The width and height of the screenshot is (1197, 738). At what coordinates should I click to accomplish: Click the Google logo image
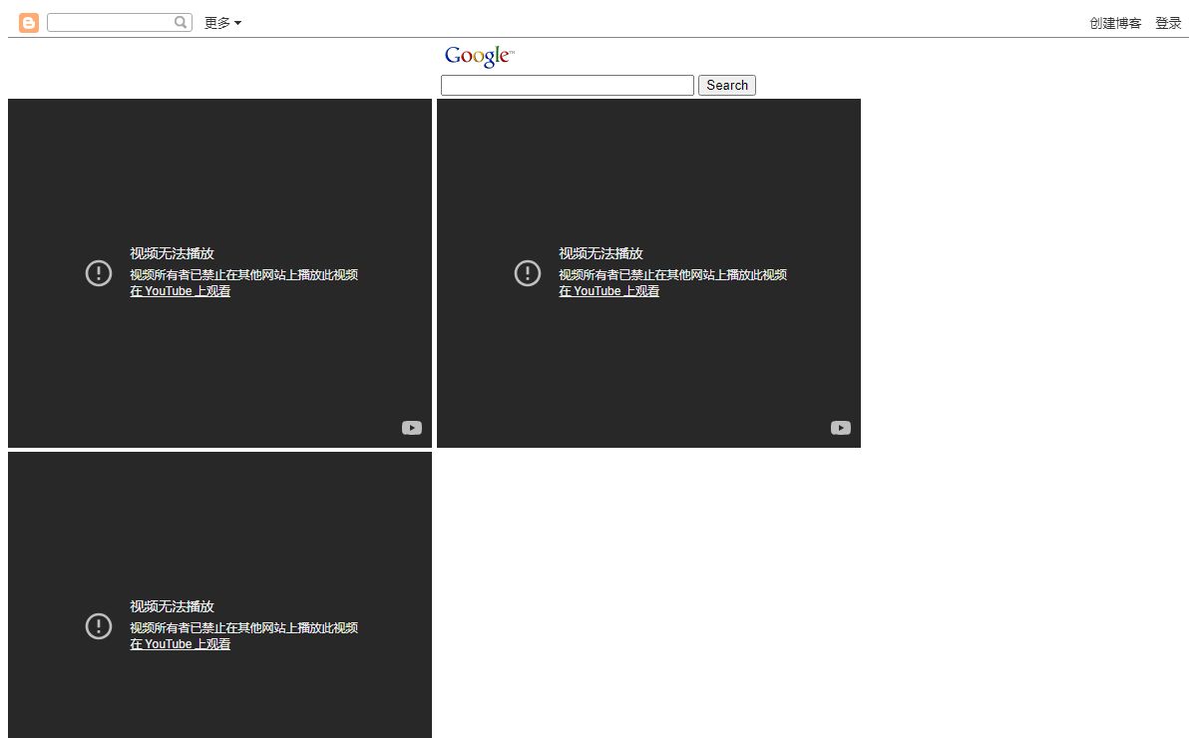point(480,57)
